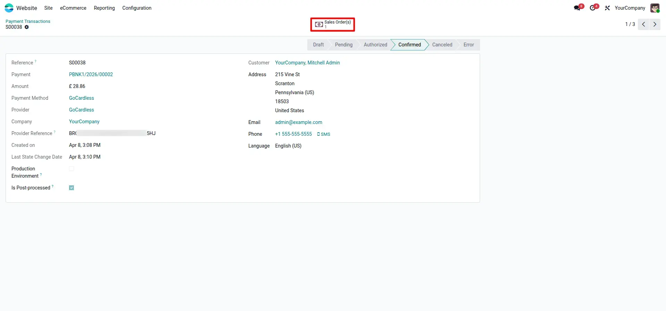The height and width of the screenshot is (311, 666).
Task: Click the Provider Reference value
Action: (112, 133)
